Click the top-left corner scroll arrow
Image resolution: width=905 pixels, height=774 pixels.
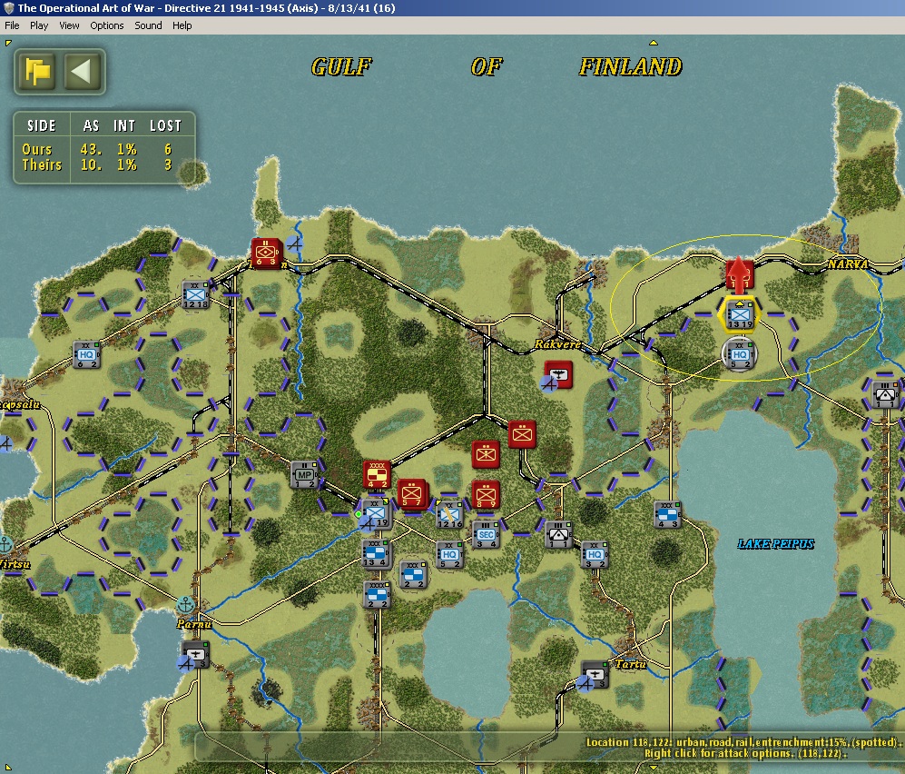pos(7,43)
